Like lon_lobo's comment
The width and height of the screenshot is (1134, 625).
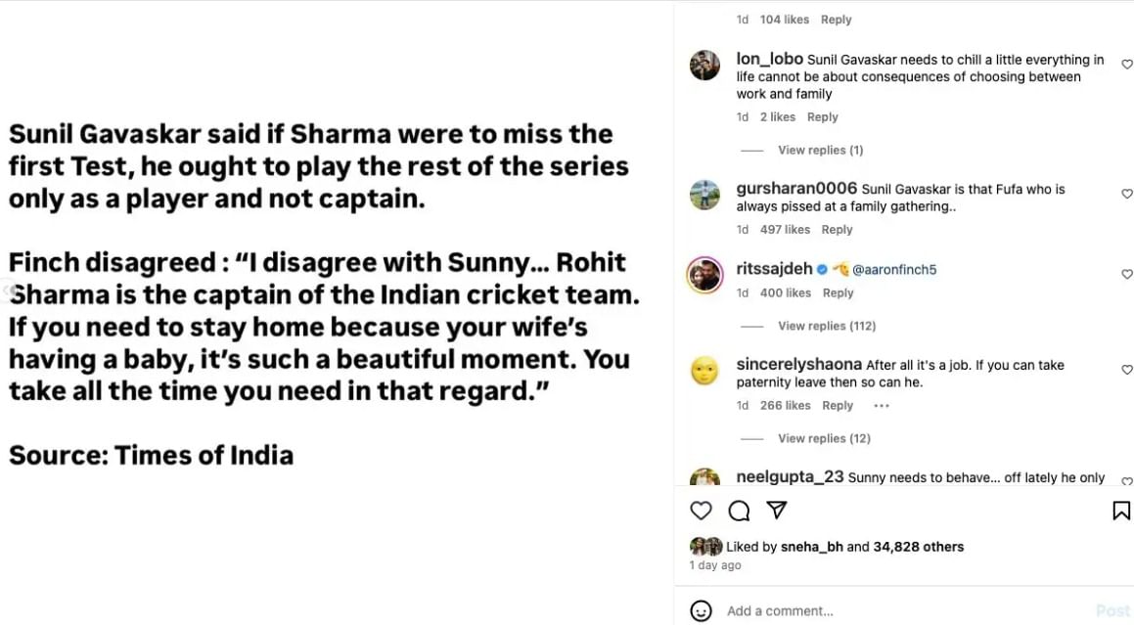1126,65
